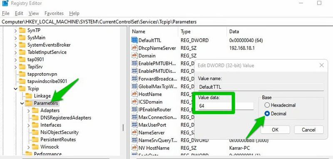
Task: Click the NV HostName string icon
Action: coord(134,148)
